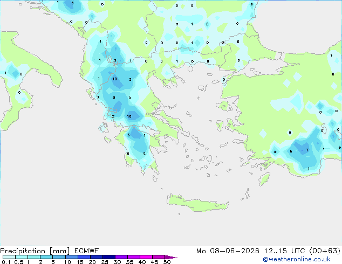Choose the 2–5 mm legend swatch

(46, 257)
